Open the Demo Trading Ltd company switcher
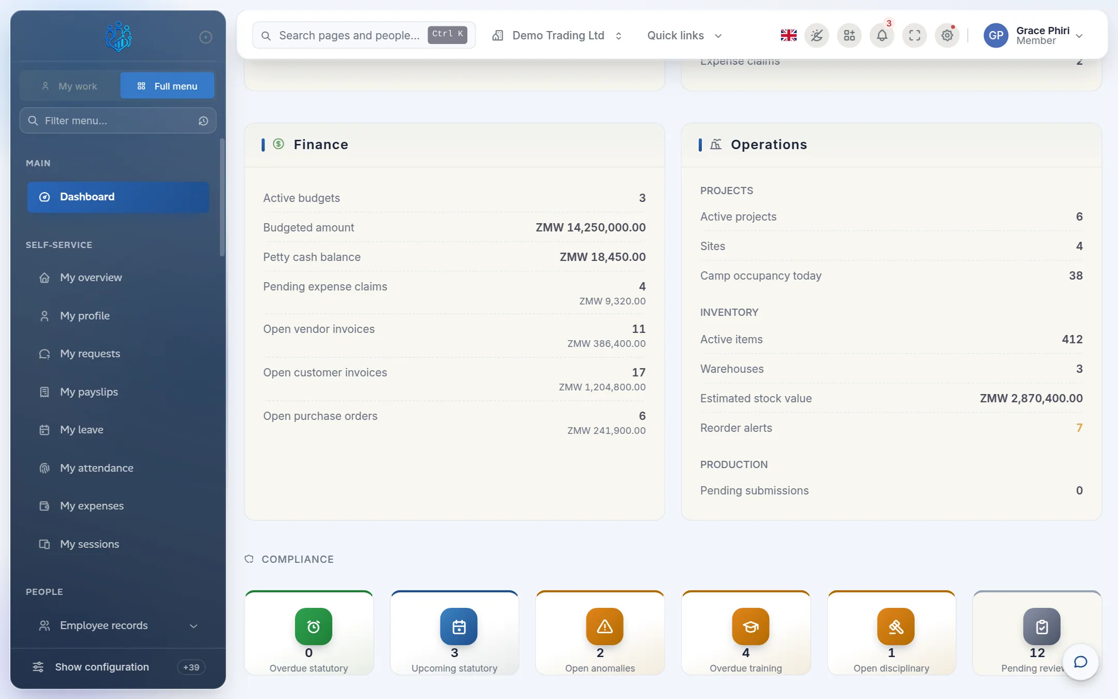 click(x=557, y=35)
